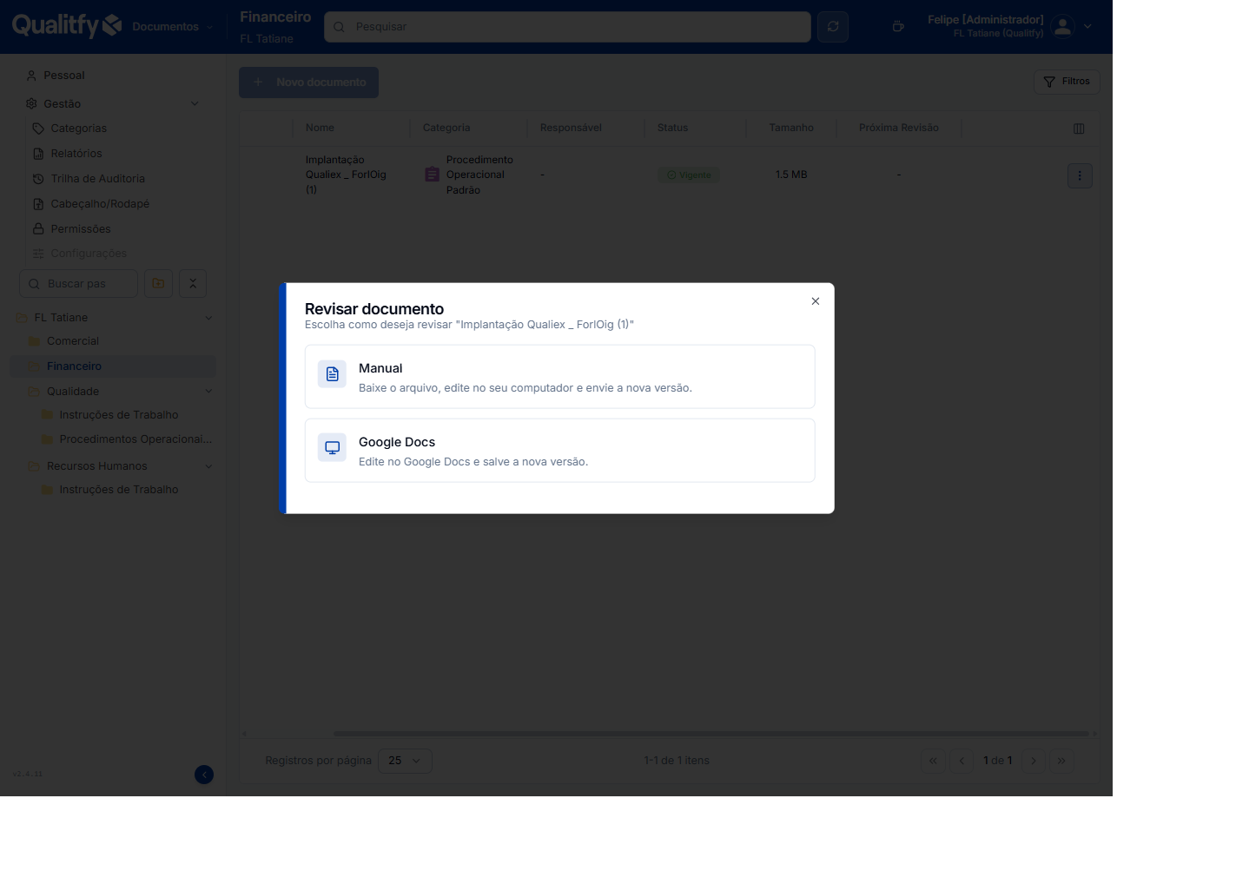Image resolution: width=1236 pixels, height=884 pixels.
Task: Click the Trilha de Auditoria history icon
Action: pos(38,179)
